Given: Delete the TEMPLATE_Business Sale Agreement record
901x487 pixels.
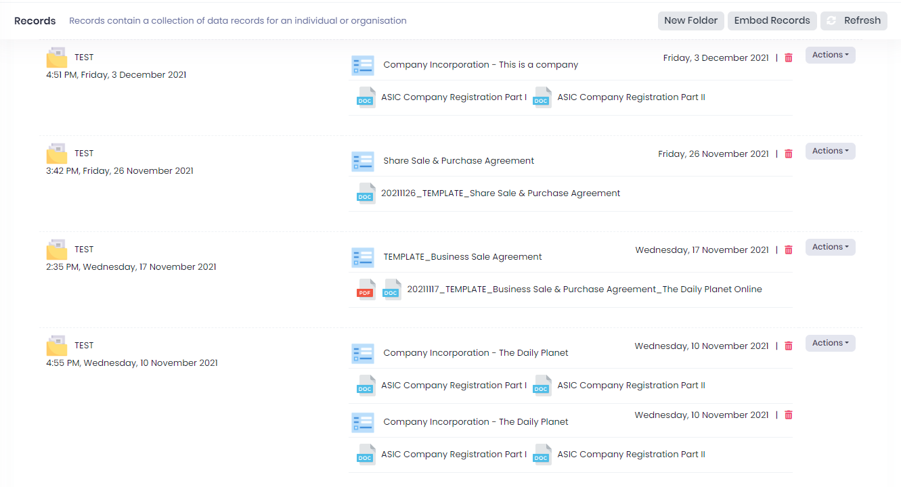Looking at the screenshot, I should click(x=788, y=250).
